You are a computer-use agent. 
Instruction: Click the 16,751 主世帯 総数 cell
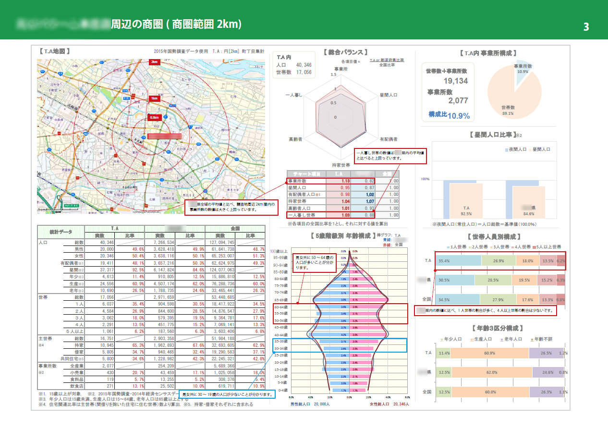(100, 338)
